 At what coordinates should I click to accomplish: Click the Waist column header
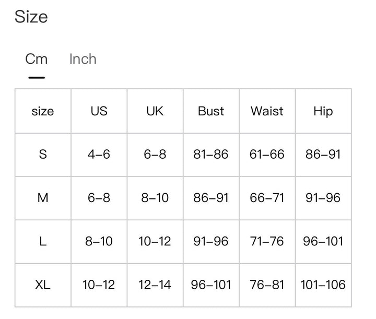(x=267, y=111)
